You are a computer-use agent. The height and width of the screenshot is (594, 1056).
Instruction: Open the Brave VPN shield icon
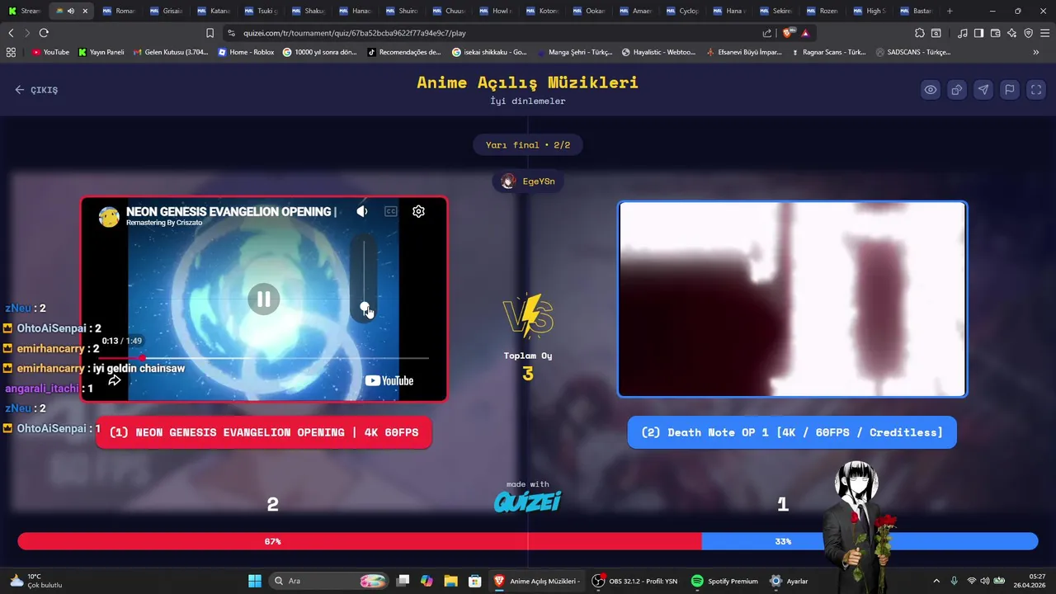pyautogui.click(x=1028, y=33)
